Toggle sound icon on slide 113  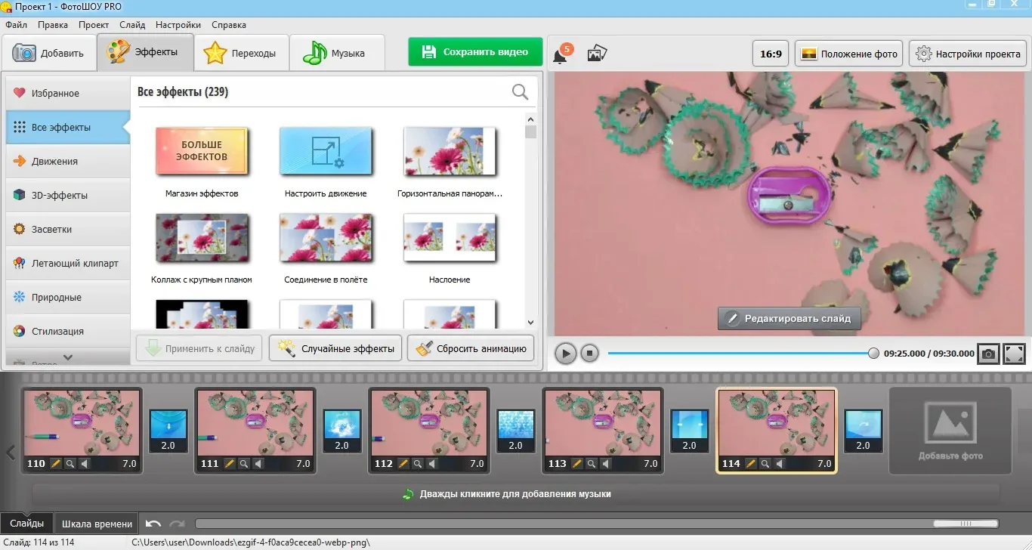[606, 463]
